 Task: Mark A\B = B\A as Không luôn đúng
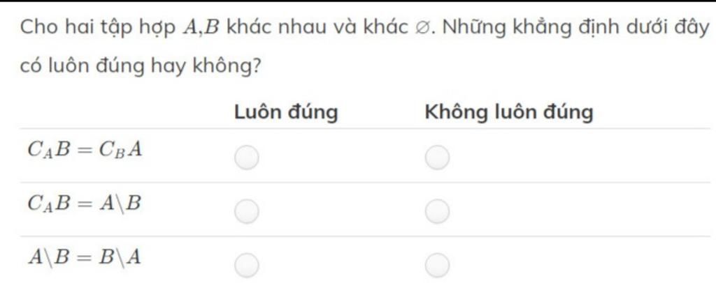437,264
